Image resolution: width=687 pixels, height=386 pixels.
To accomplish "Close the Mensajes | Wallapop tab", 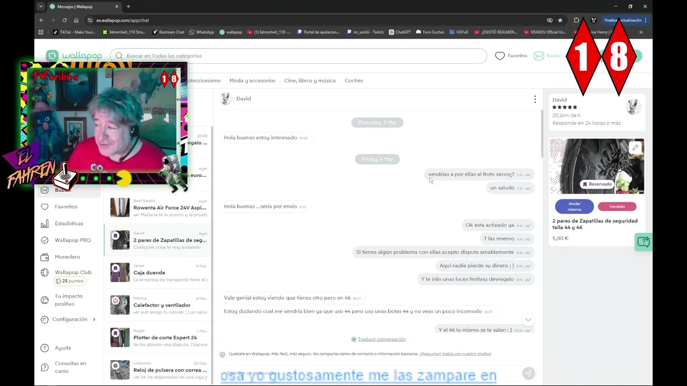I will tap(118, 6).
